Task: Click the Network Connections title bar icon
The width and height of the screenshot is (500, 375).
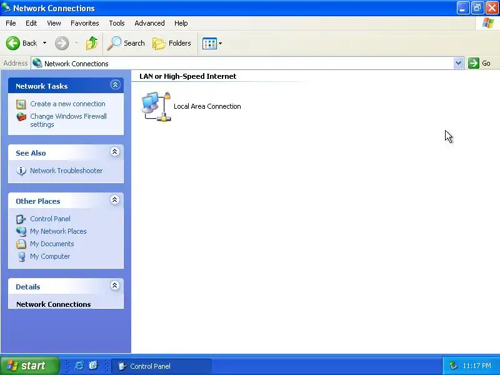Action: point(6,7)
